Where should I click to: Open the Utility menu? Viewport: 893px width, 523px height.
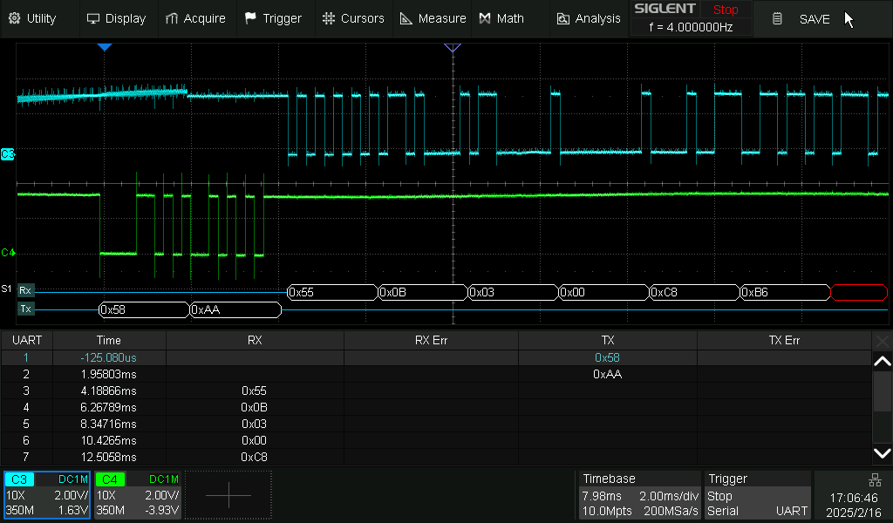point(31,18)
